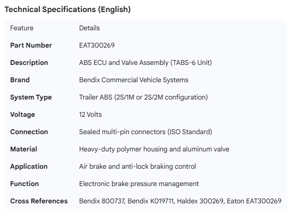Viewport: 291px width, 212px height.
Task: Click the Details column header
Action: (89, 28)
